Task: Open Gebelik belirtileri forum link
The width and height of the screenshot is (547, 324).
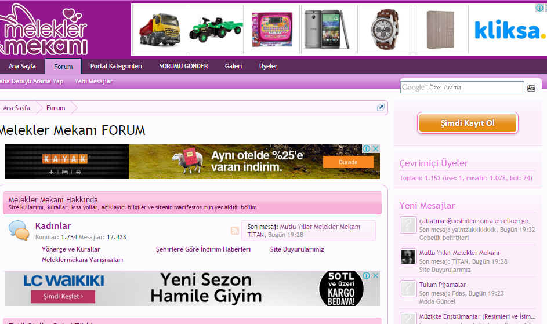Action: (444, 238)
